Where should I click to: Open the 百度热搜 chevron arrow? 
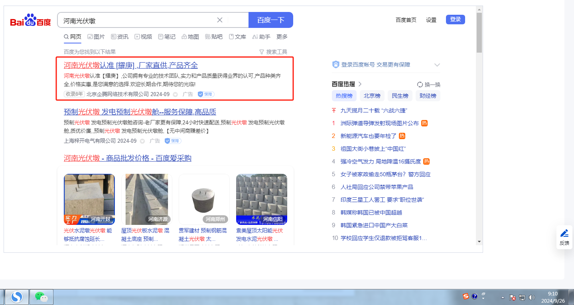point(360,84)
